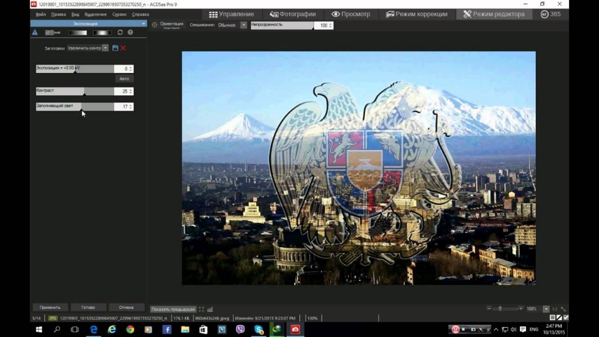Delete the preset using the red X icon
Screen dimensions: 599x337
click(x=123, y=48)
